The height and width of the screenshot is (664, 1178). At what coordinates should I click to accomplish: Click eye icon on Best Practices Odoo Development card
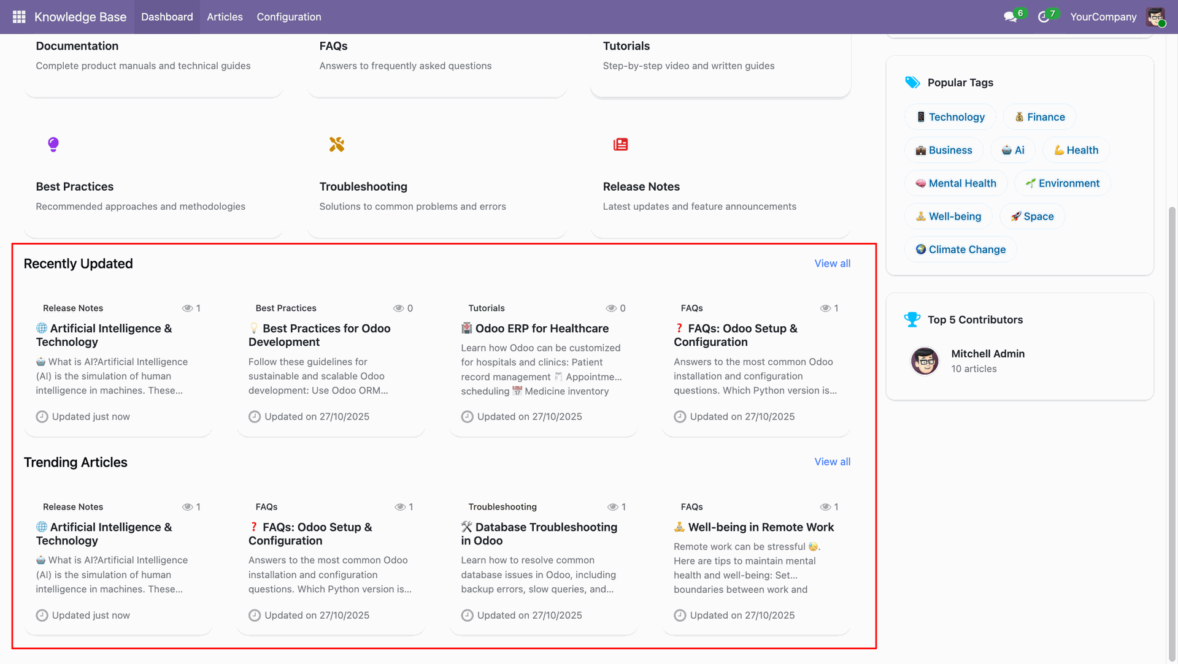tap(398, 308)
